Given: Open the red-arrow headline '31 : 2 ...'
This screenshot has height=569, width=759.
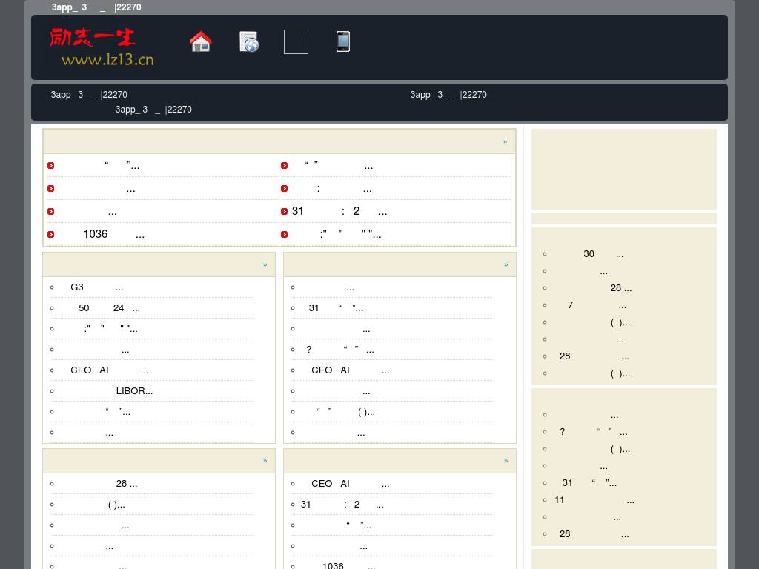Looking at the screenshot, I should 339,211.
